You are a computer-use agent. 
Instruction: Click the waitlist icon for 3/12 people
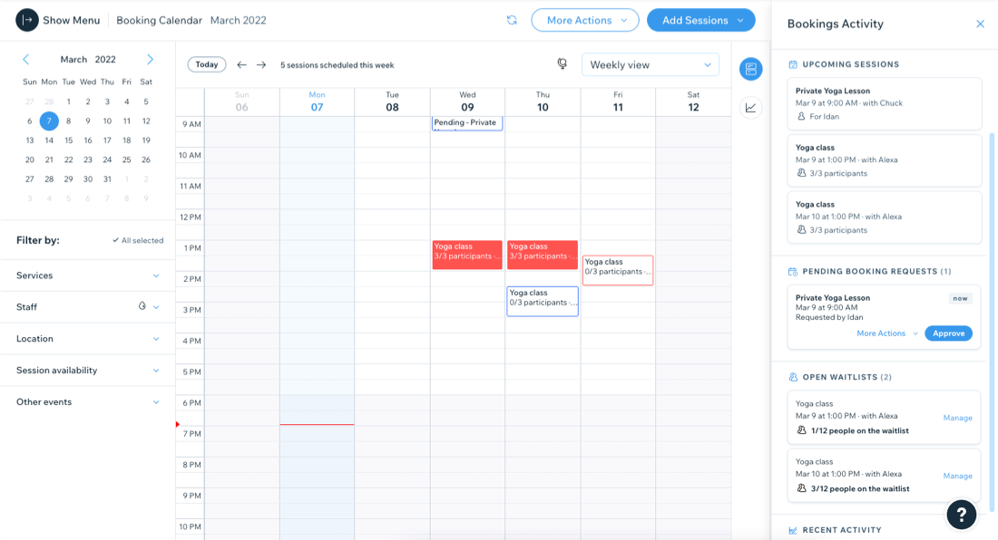point(801,488)
